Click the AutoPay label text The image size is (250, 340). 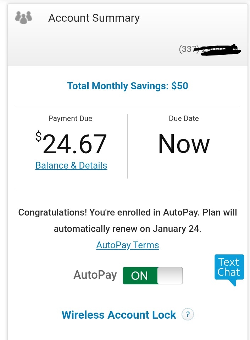pyautogui.click(x=95, y=275)
